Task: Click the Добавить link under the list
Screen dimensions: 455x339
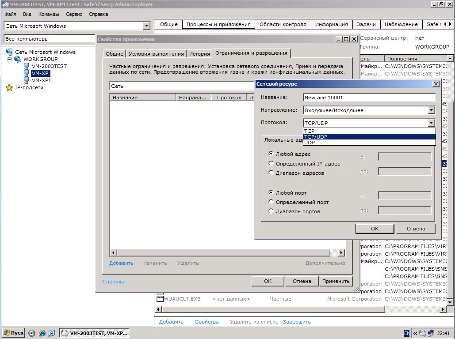Action: click(x=121, y=263)
